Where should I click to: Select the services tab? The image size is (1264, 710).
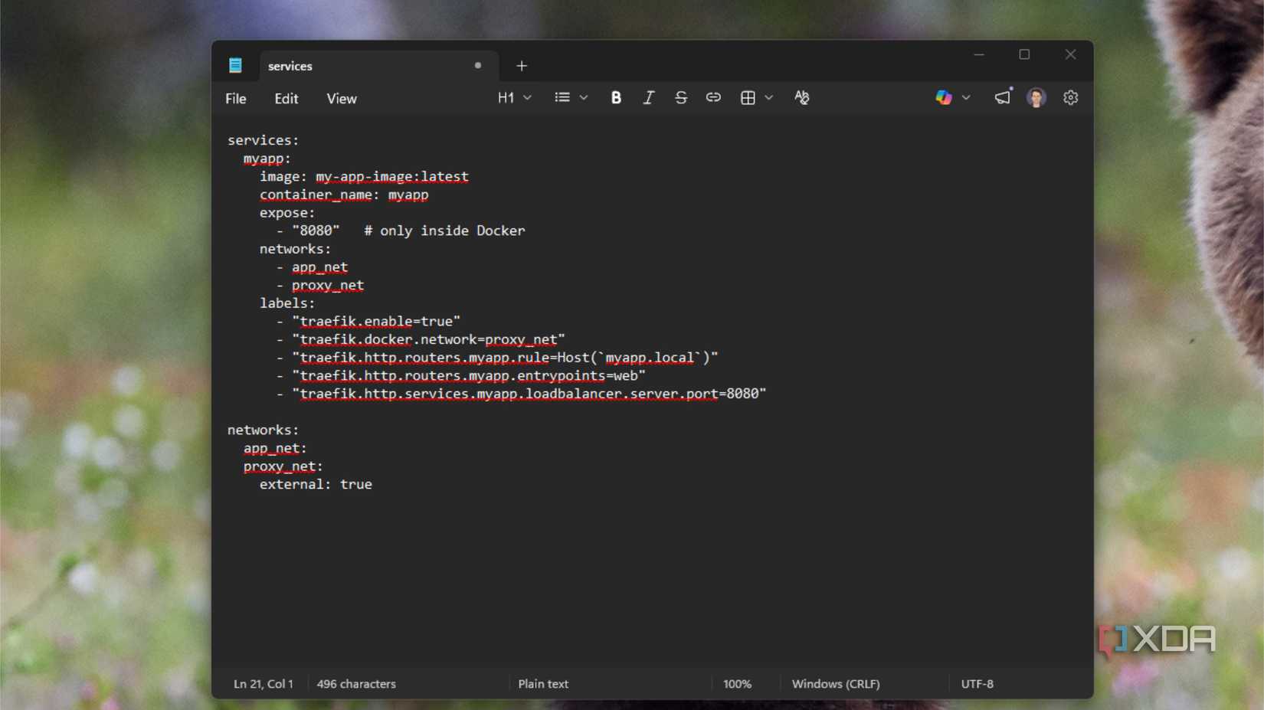click(x=379, y=67)
